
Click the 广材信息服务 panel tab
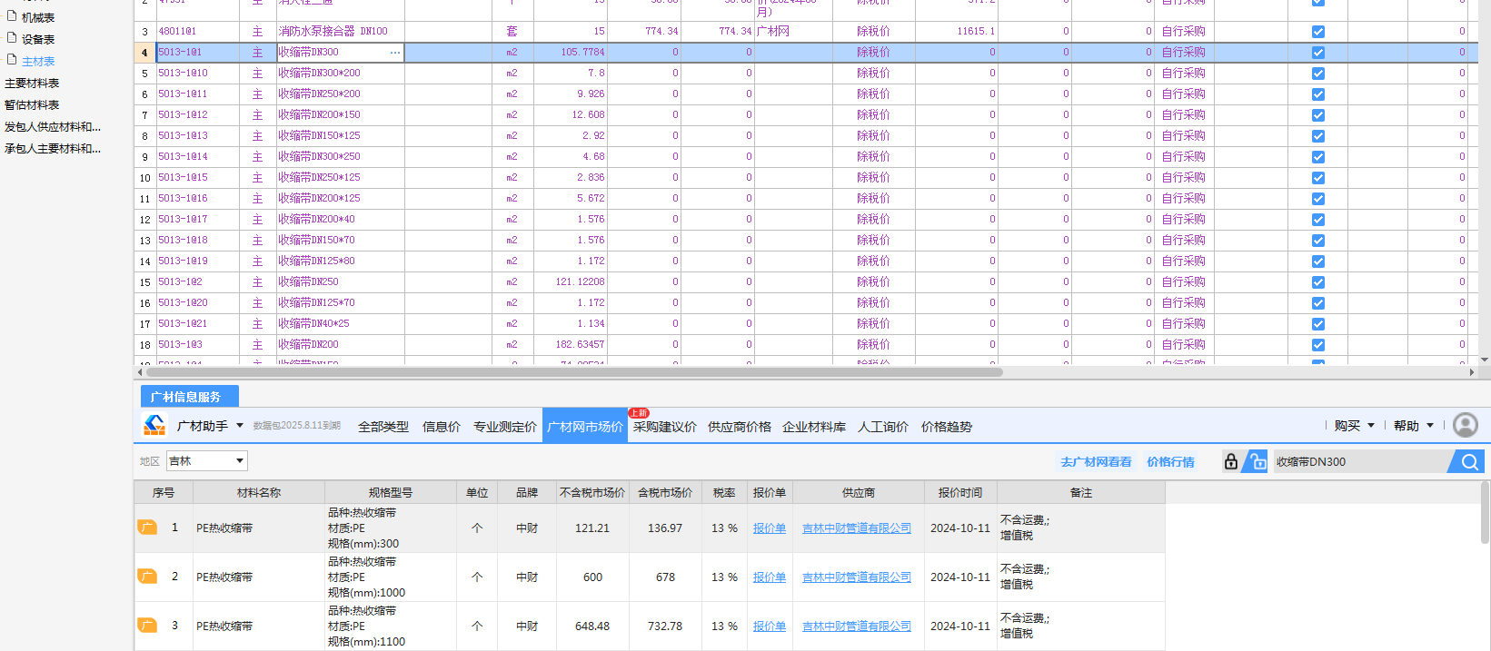click(190, 397)
